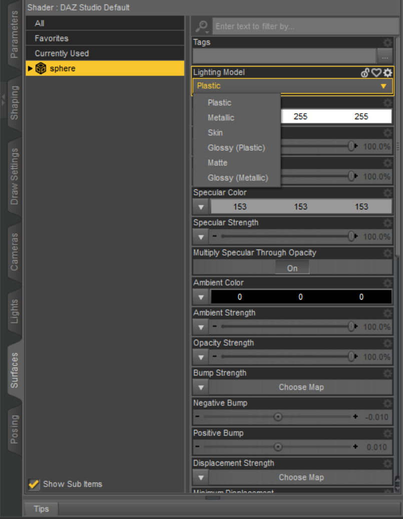This screenshot has height=519, width=403.
Task: Expand the sphere tree item arrow
Action: coord(30,69)
